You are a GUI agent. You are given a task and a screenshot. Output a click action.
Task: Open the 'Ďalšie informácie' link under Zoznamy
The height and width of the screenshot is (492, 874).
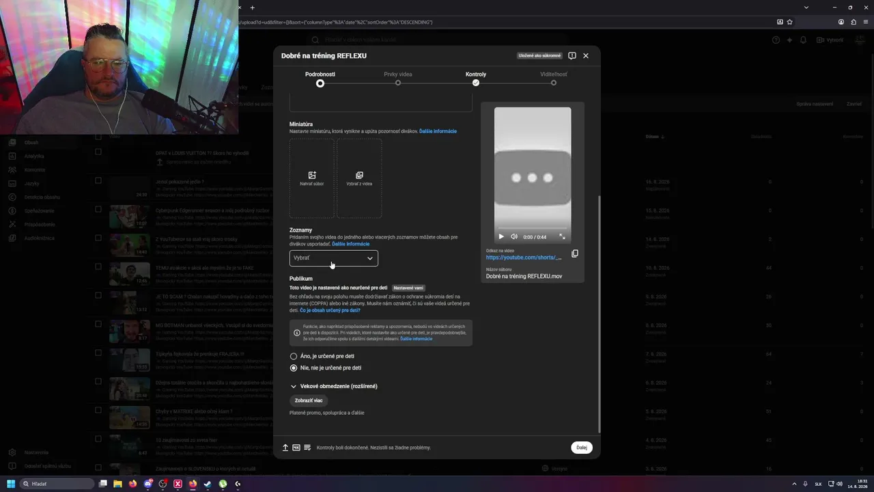pos(351,244)
